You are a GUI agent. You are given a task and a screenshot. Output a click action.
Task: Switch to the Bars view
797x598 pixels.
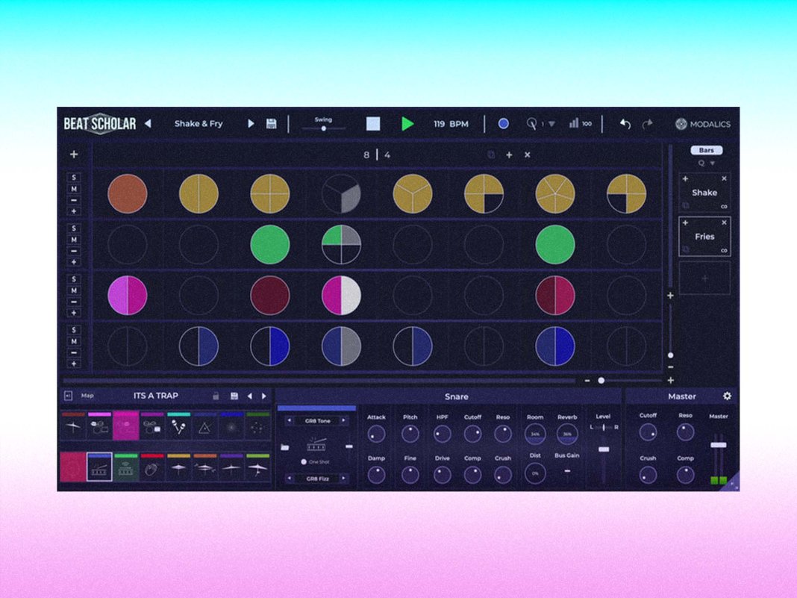coord(706,149)
